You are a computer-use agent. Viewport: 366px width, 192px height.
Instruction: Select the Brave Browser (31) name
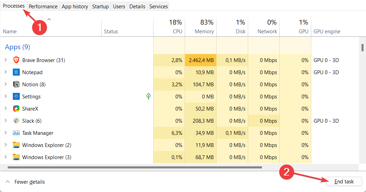(x=43, y=60)
